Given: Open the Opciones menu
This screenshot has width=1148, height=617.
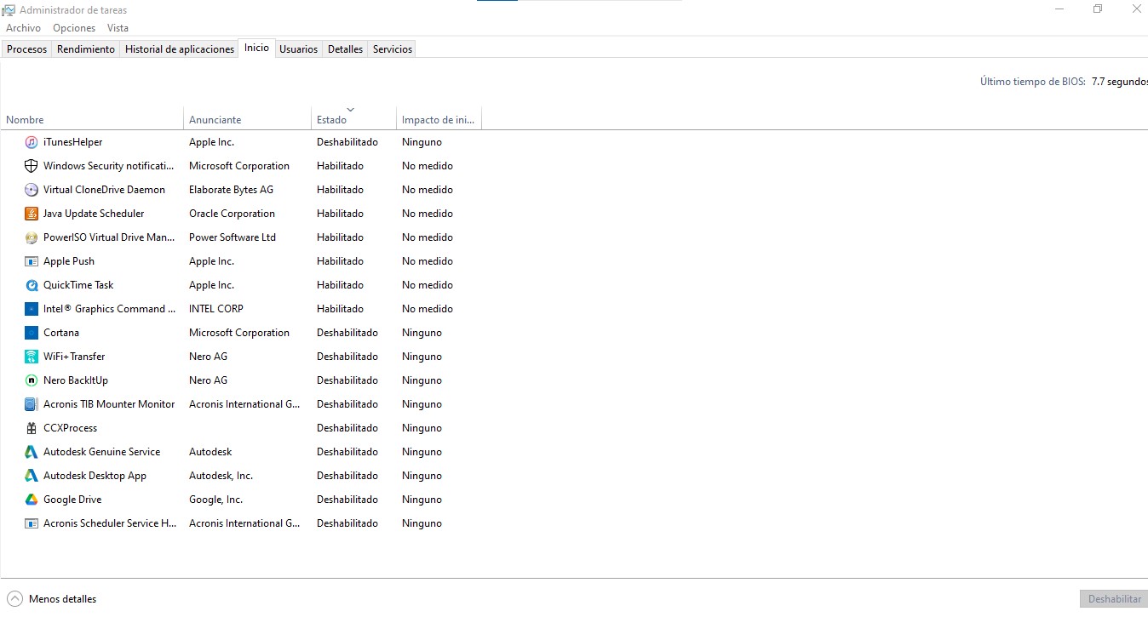Looking at the screenshot, I should [74, 28].
